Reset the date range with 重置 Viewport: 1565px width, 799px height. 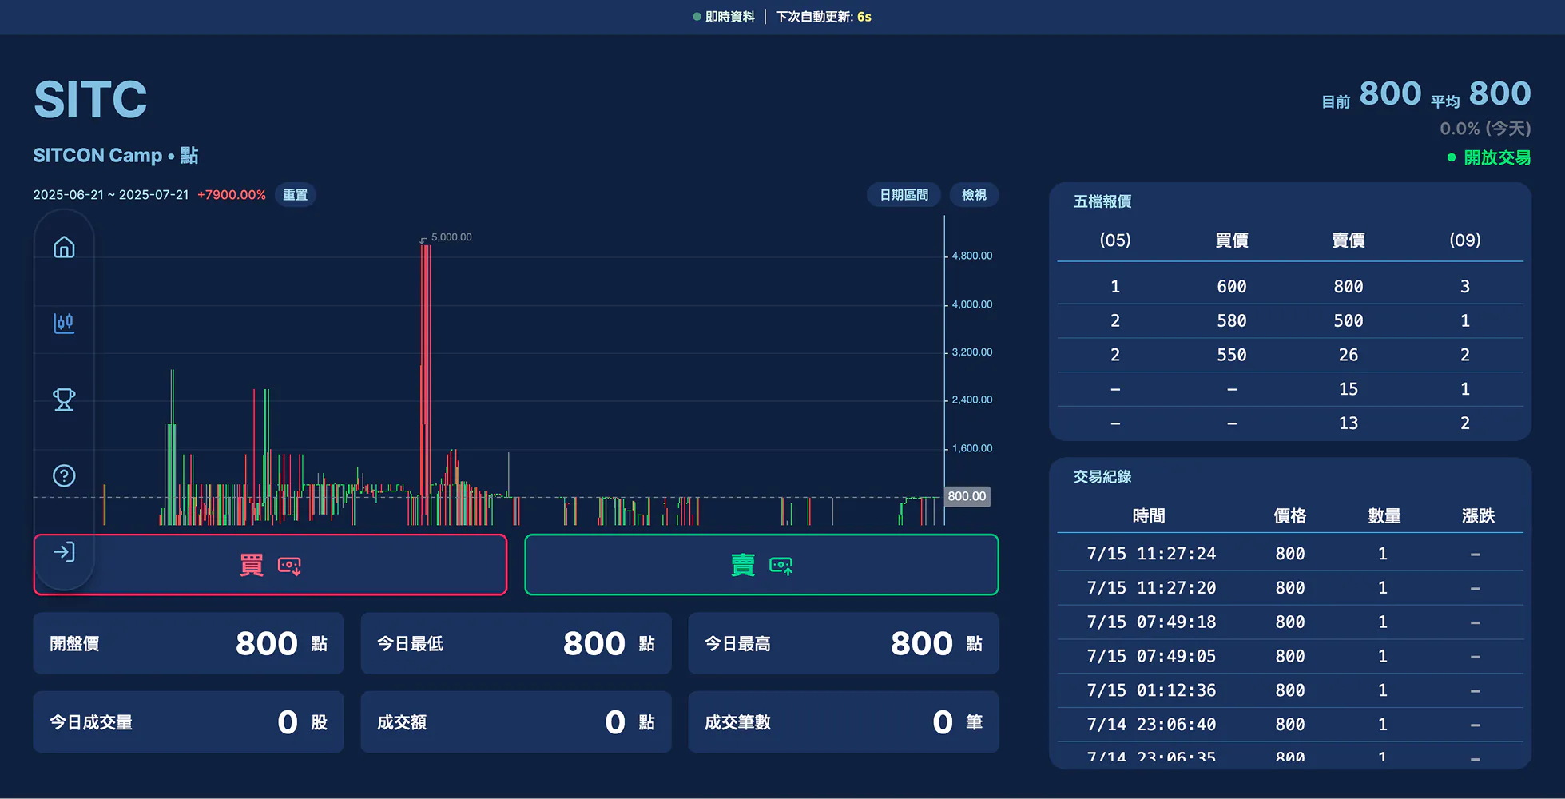[x=295, y=195]
